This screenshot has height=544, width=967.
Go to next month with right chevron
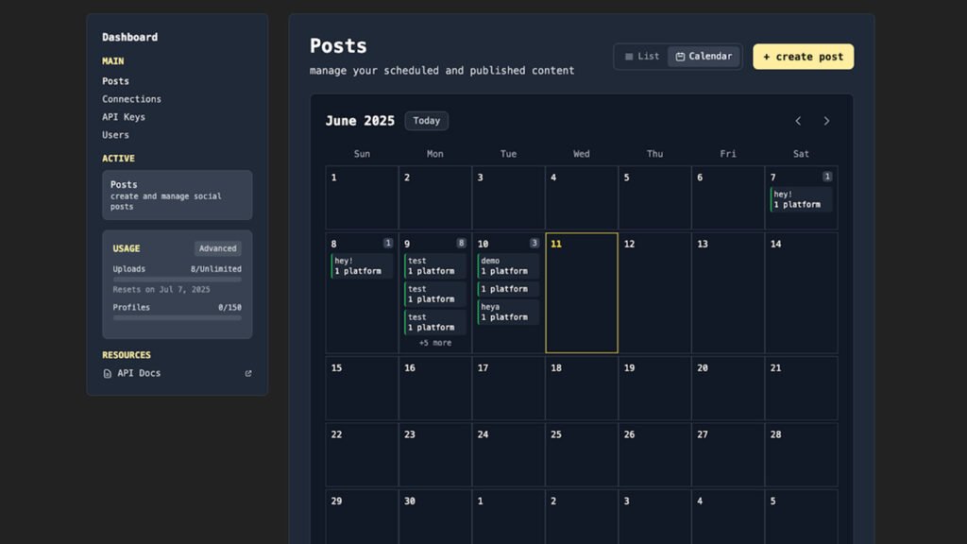pyautogui.click(x=826, y=121)
